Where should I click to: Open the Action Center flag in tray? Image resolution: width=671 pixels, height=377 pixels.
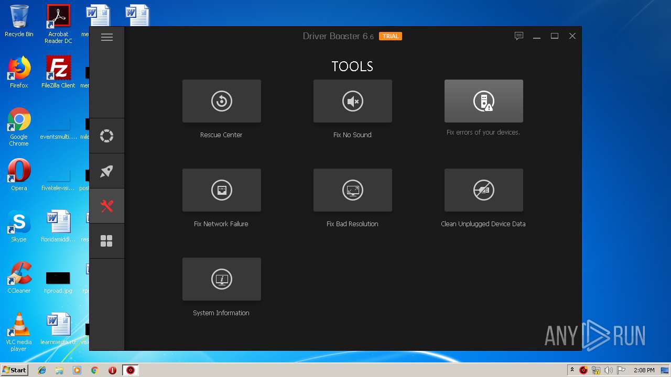tap(621, 370)
